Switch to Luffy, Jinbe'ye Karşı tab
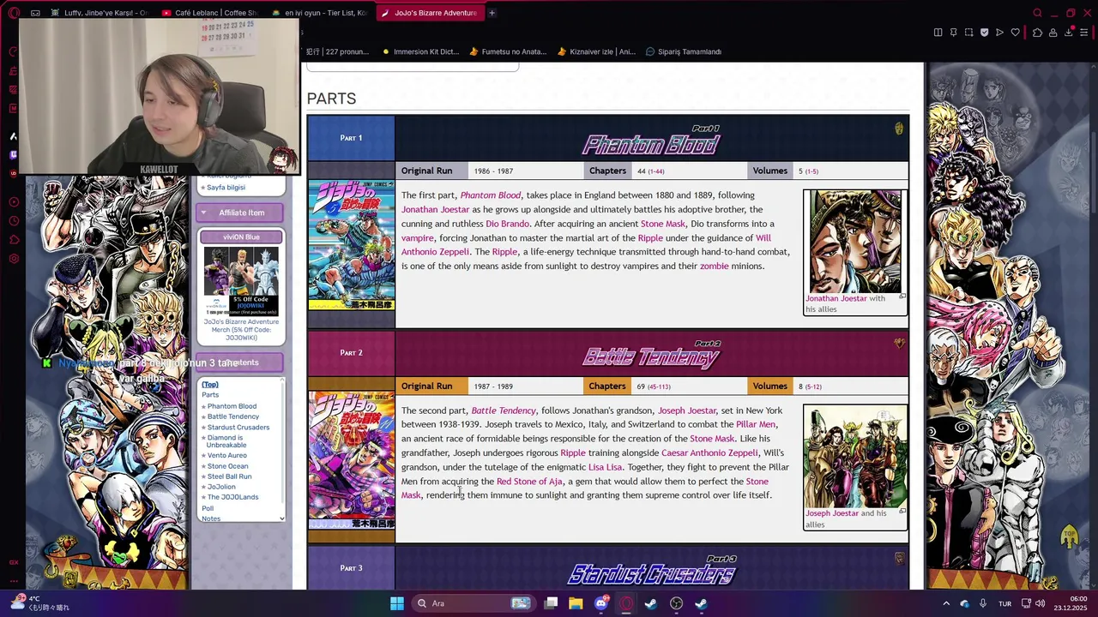This screenshot has width=1098, height=617. 100,13
